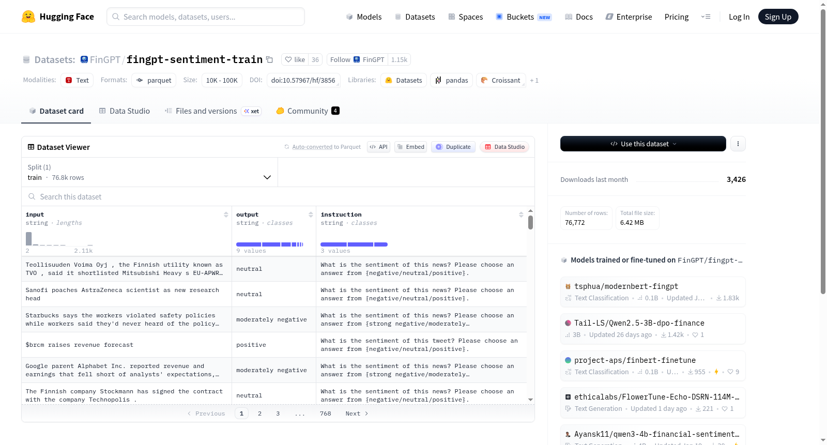Click the tallest bar in input lengths histogram
The height and width of the screenshot is (445, 827).
[28, 238]
